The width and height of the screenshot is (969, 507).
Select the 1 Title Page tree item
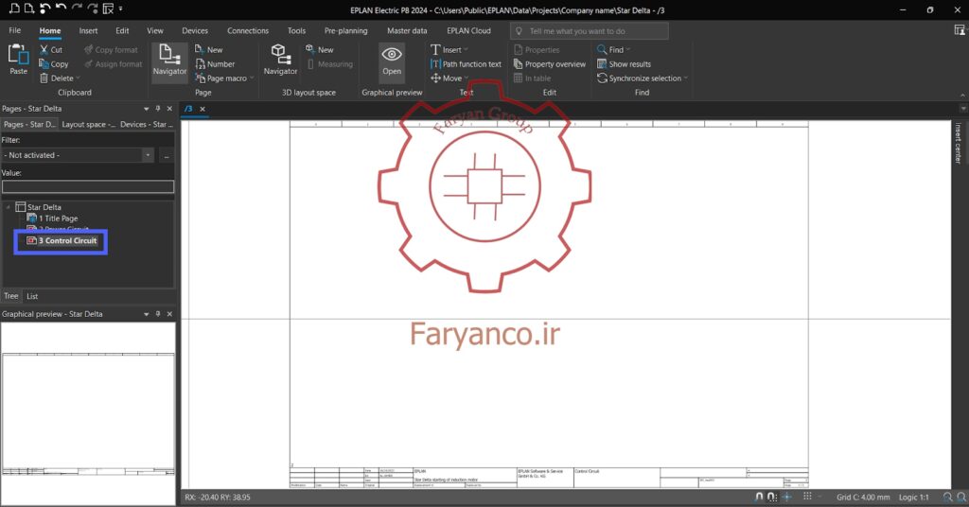pos(53,218)
